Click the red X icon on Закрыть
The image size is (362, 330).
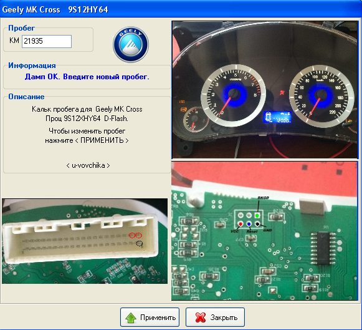[x=201, y=318]
